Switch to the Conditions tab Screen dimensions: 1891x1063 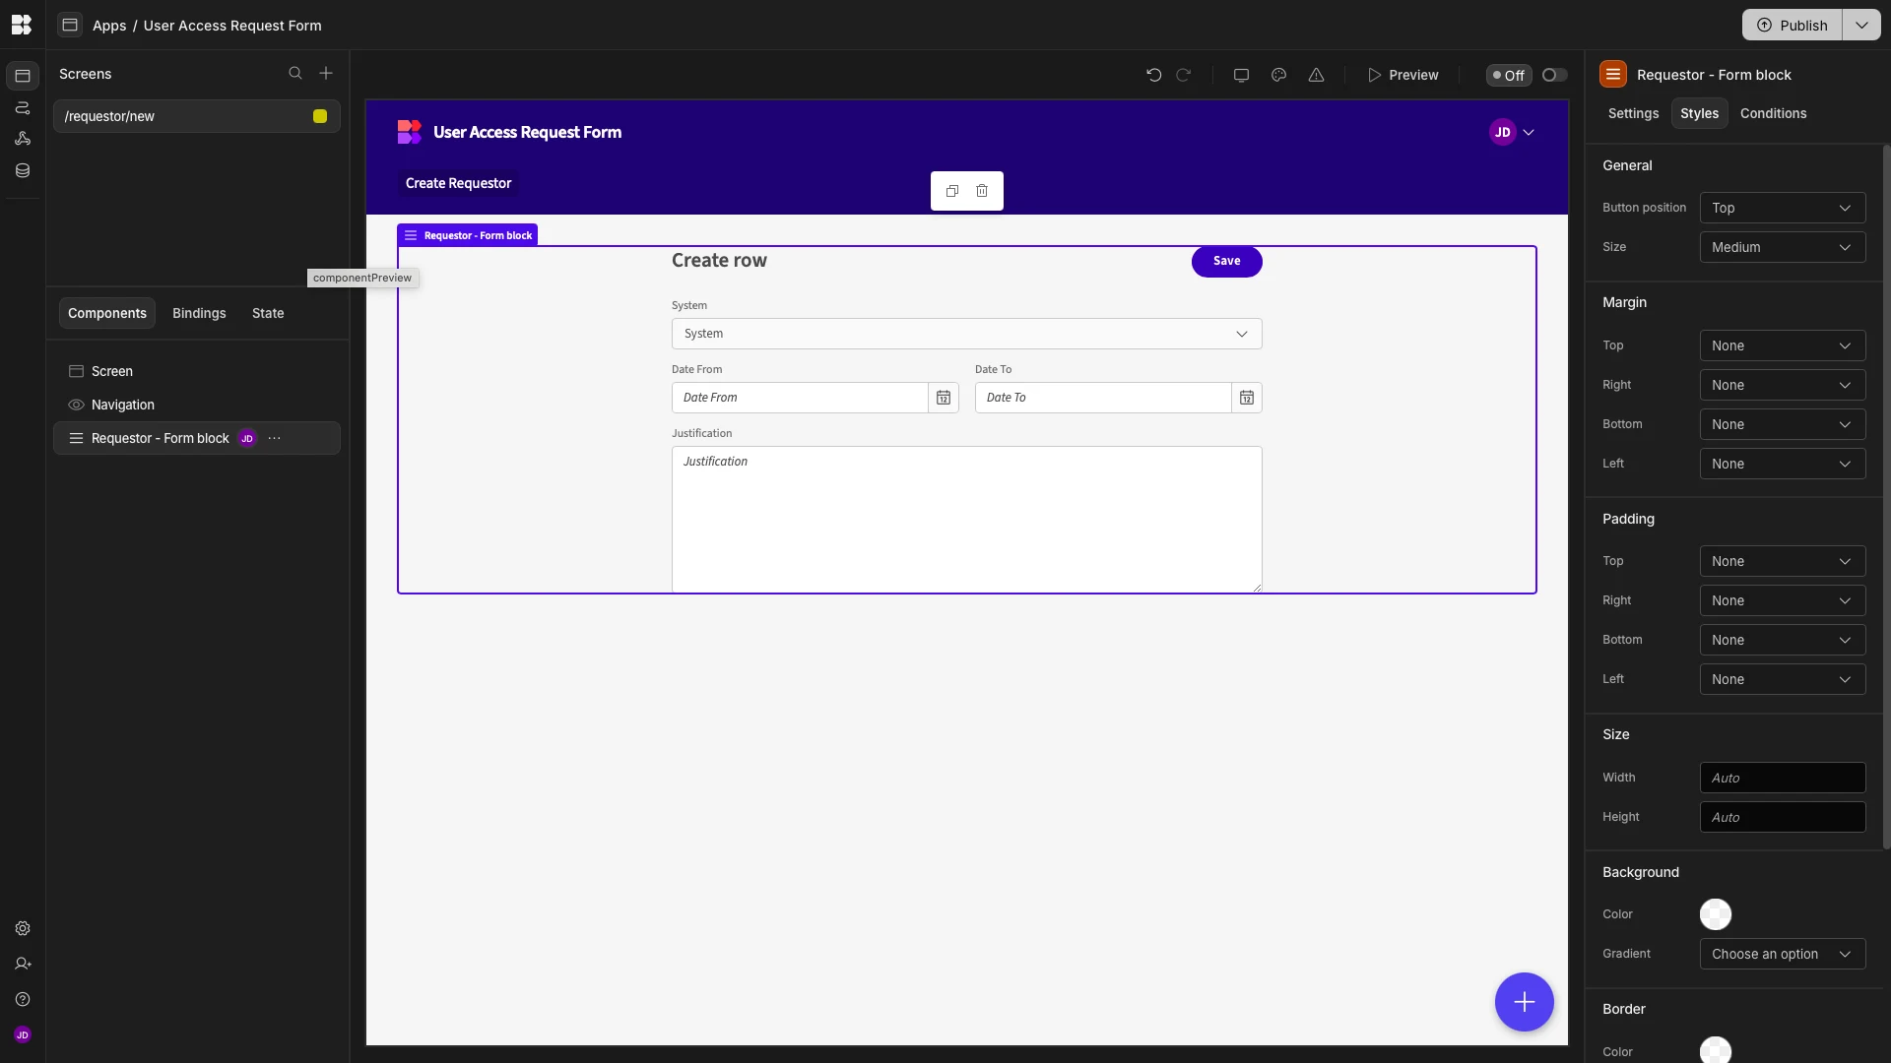coord(1773,113)
